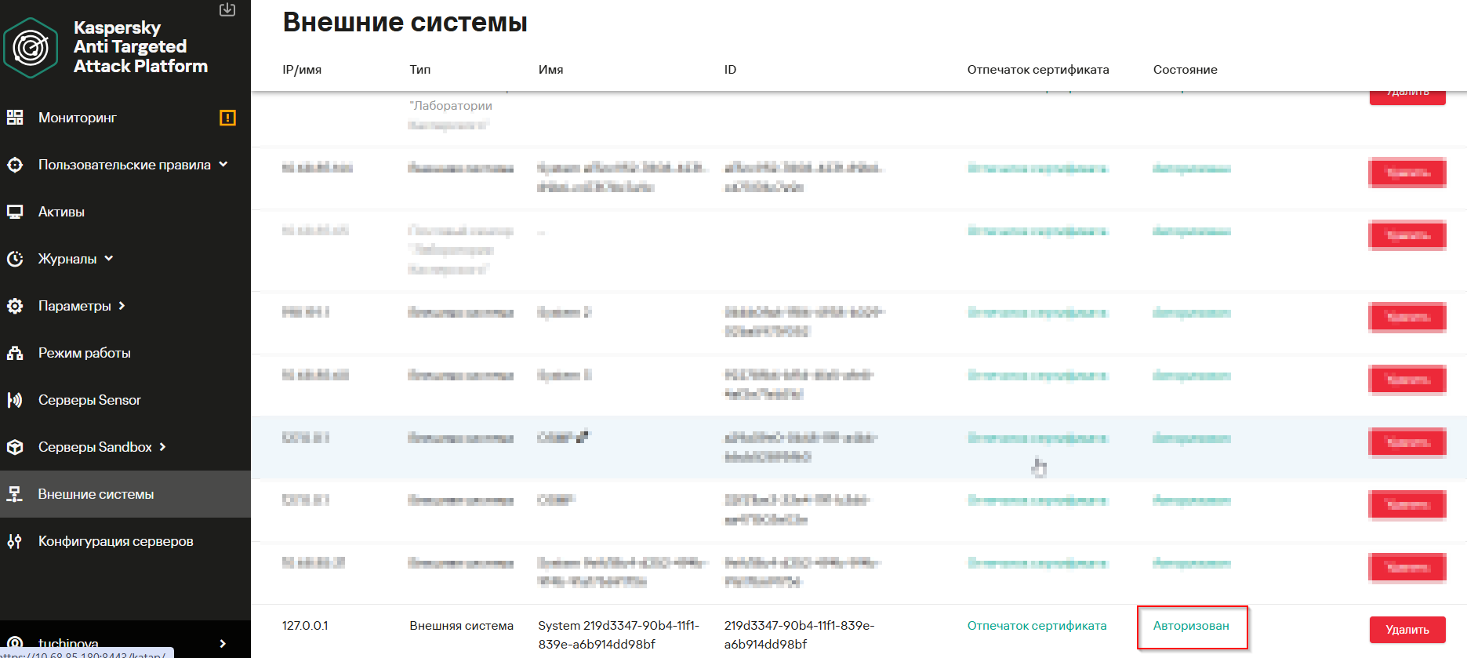This screenshot has height=658, width=1467.
Task: Open Отпечаток сертификата link for 127.0.0.1
Action: tap(1037, 626)
